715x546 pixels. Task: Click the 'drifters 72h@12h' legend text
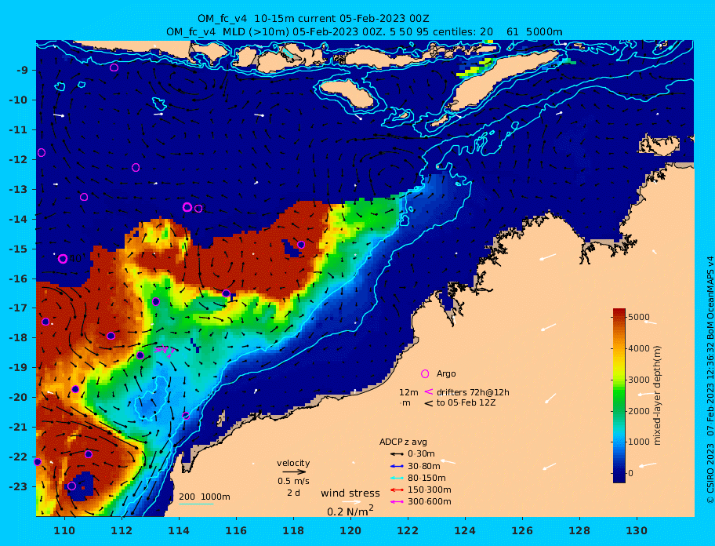(473, 392)
